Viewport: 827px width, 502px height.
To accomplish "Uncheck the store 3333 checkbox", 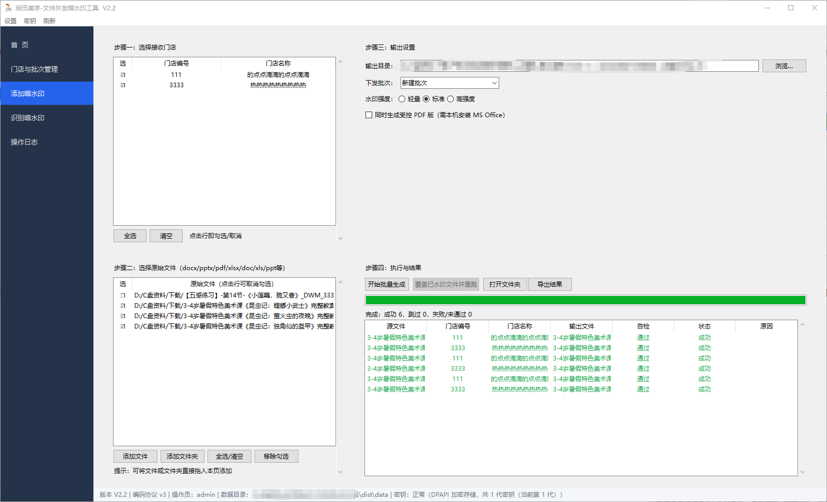I will 123,85.
